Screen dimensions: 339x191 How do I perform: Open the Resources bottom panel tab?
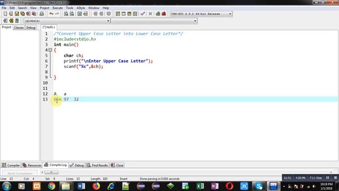[32, 165]
